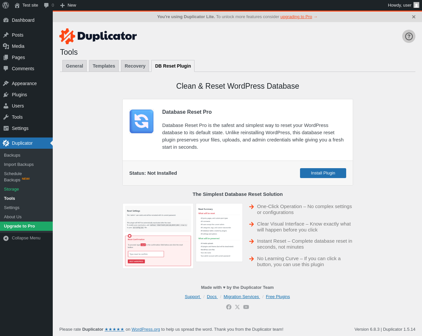422x336 pixels.
Task: Click the Test site name link
Action: pos(30,5)
